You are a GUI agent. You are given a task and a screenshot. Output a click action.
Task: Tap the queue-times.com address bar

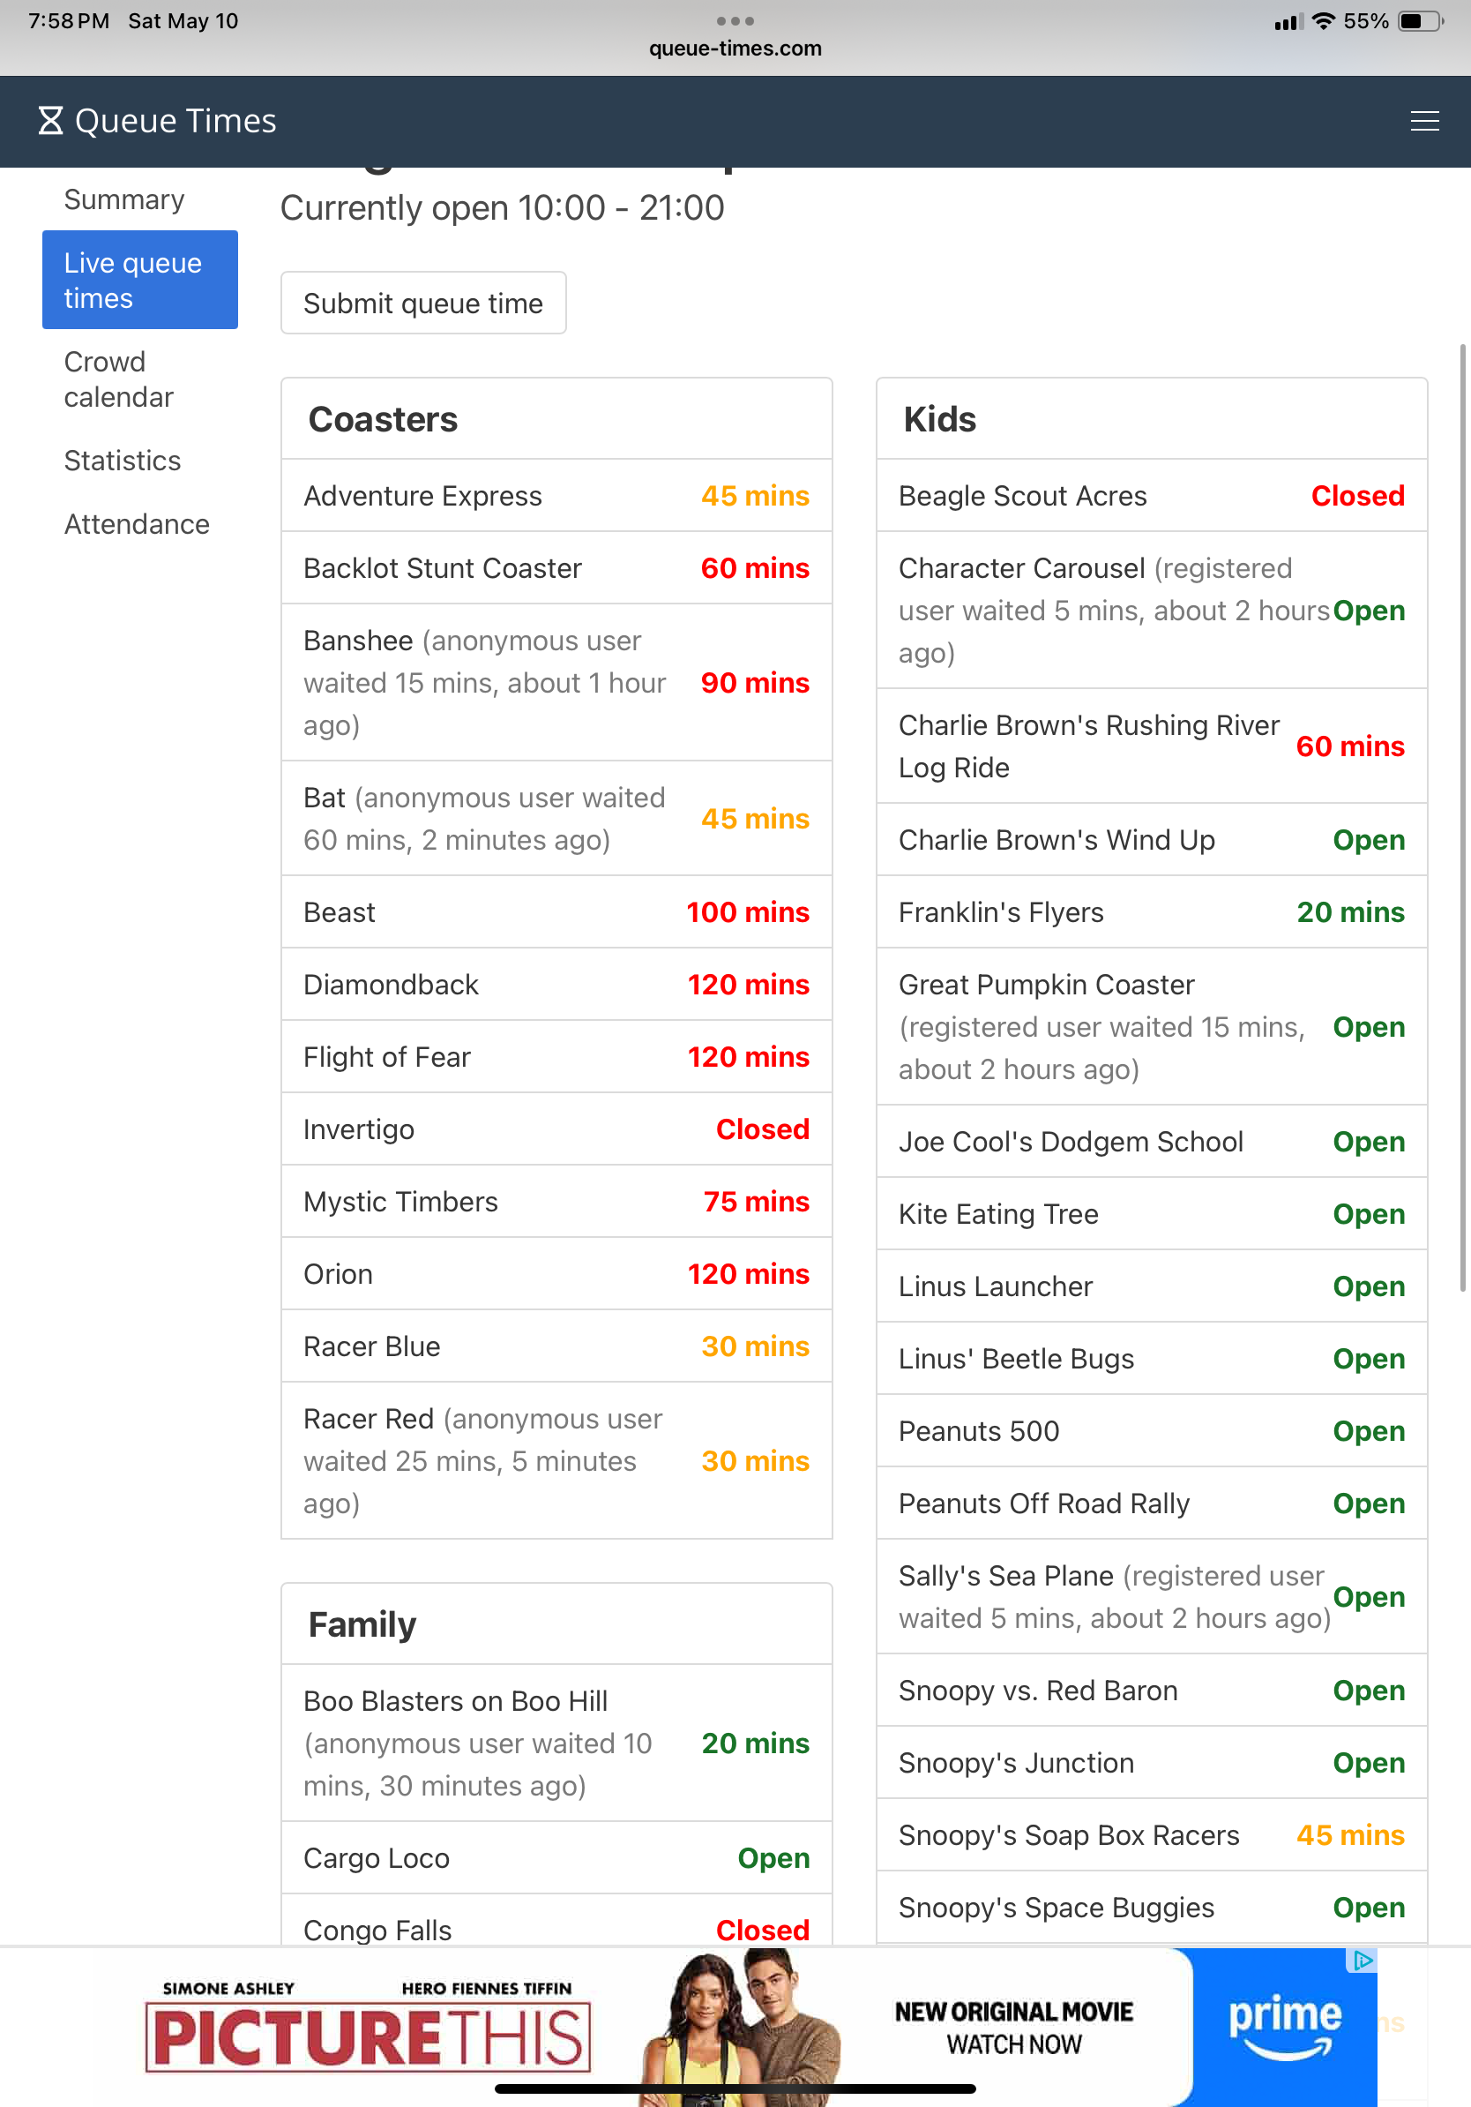tap(735, 49)
